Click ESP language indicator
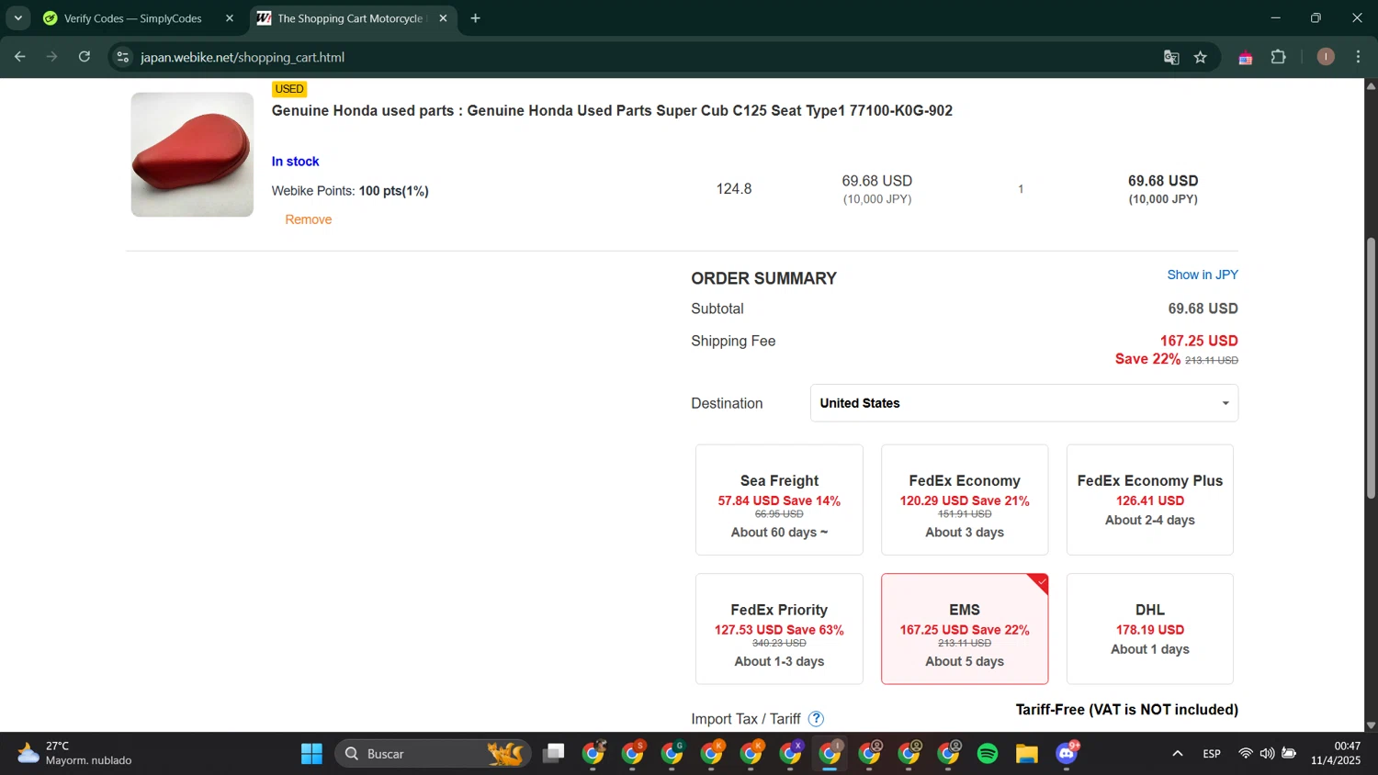 coord(1212,754)
